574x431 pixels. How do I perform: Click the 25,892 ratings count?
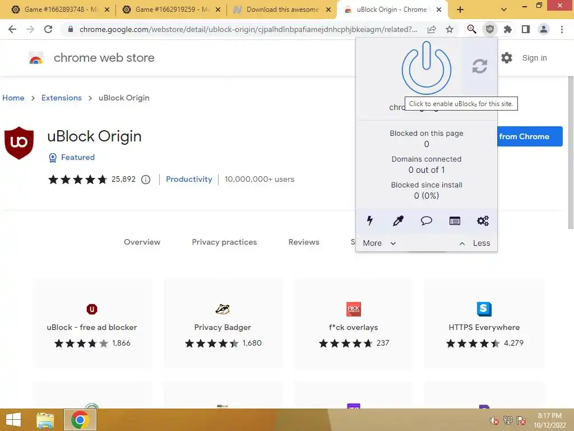click(x=123, y=179)
